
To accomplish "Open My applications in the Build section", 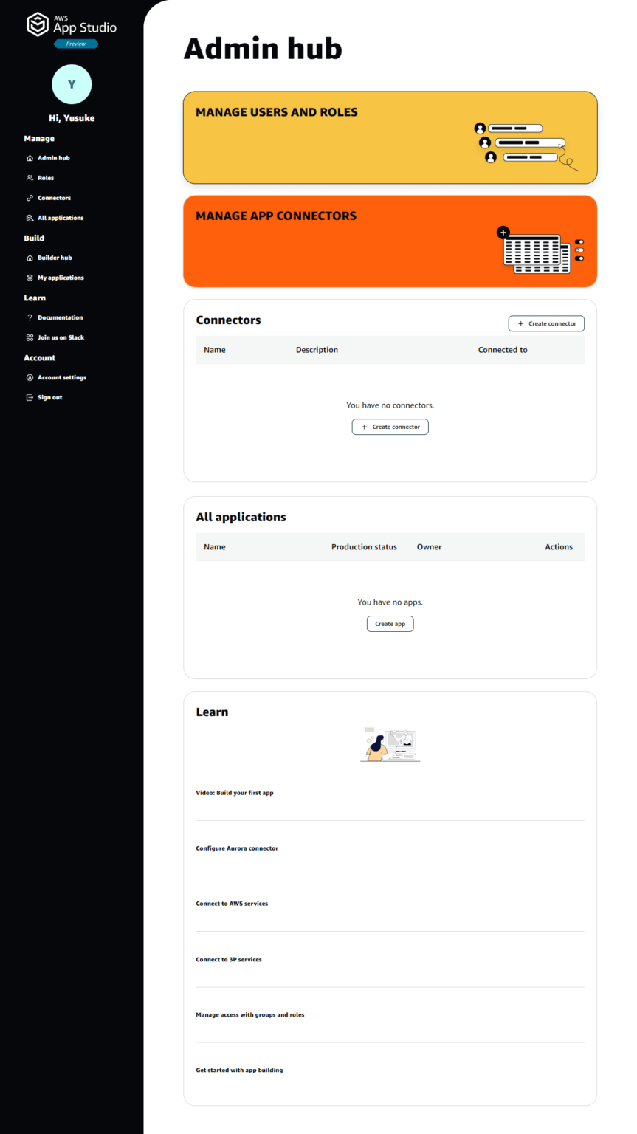I will pos(59,277).
